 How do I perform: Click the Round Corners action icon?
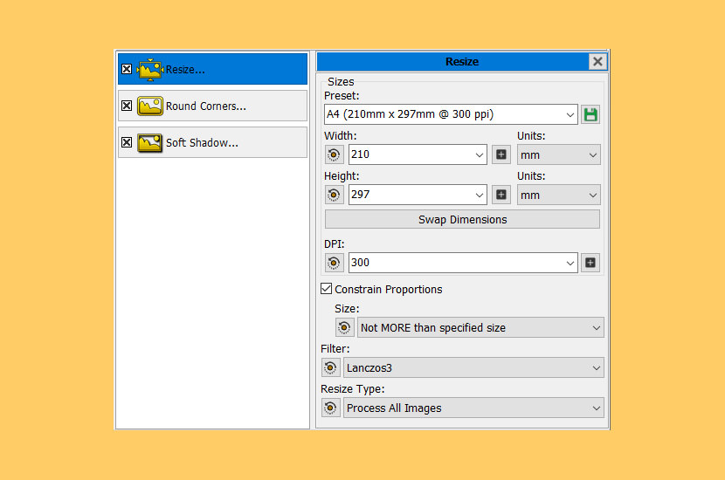(150, 106)
